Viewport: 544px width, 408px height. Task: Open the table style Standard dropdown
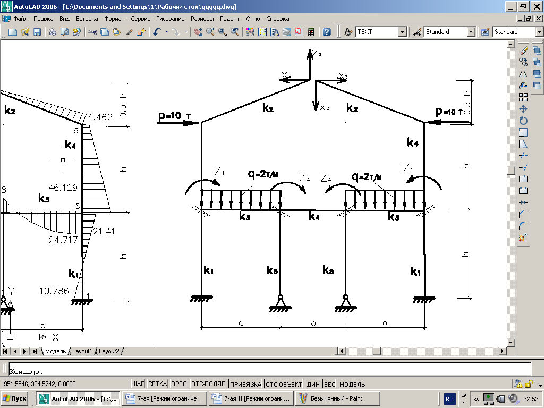tap(539, 32)
